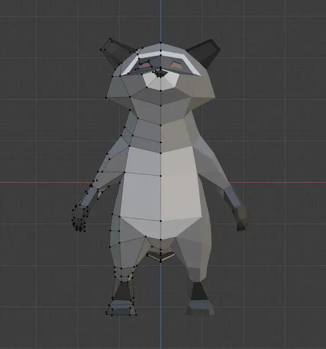Click the white belly patch on the solid half

pyautogui.click(x=181, y=193)
